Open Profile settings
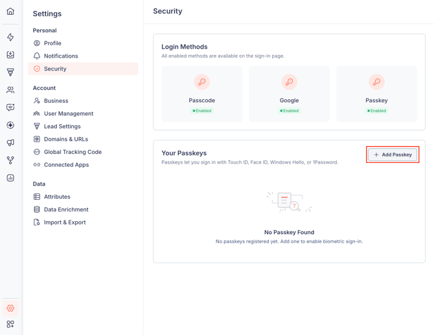The image size is (434, 335). pos(52,43)
